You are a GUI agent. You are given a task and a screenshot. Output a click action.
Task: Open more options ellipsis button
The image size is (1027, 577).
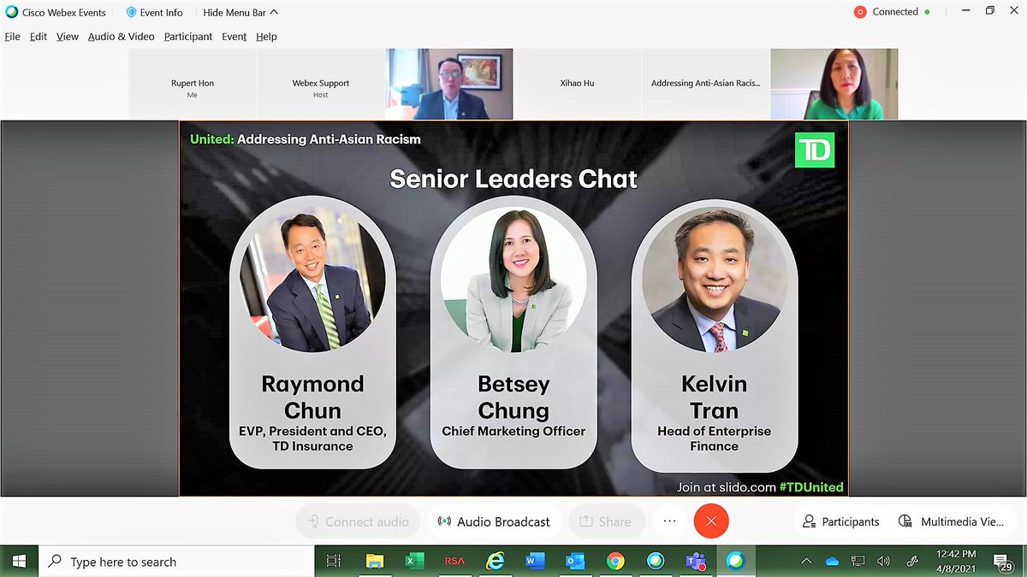click(x=669, y=521)
